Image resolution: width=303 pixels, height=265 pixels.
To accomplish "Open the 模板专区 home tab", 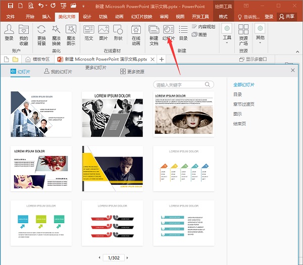I will click(37, 59).
